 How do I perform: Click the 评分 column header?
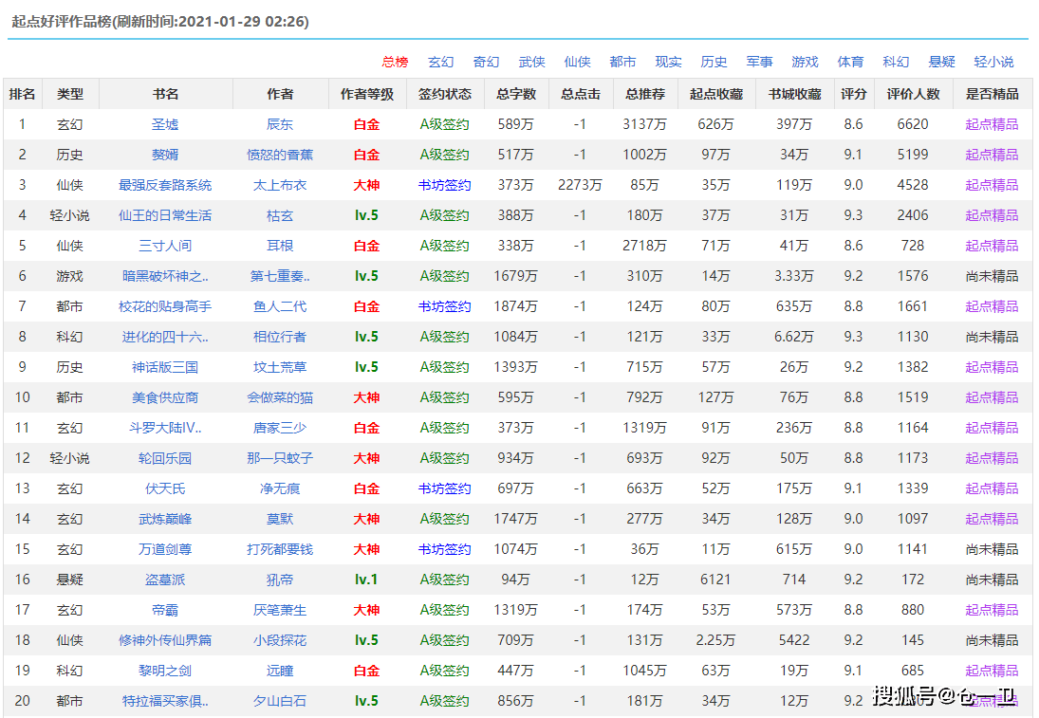point(853,94)
